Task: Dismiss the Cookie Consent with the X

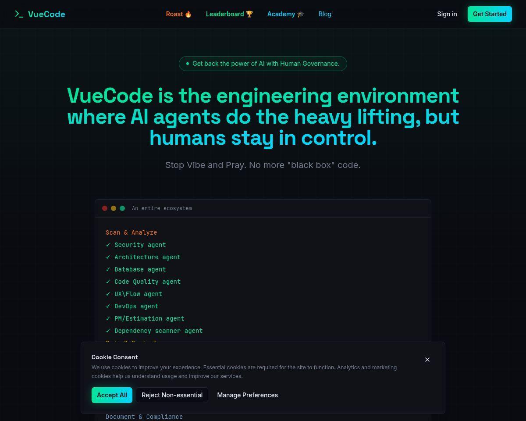Action: click(427, 360)
